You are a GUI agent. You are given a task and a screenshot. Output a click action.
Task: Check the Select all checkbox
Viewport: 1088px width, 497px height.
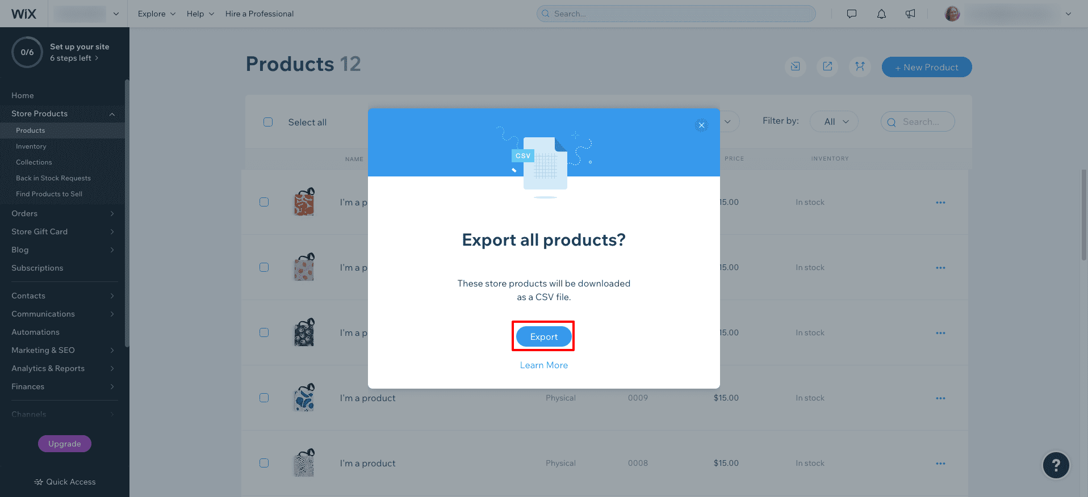click(267, 121)
